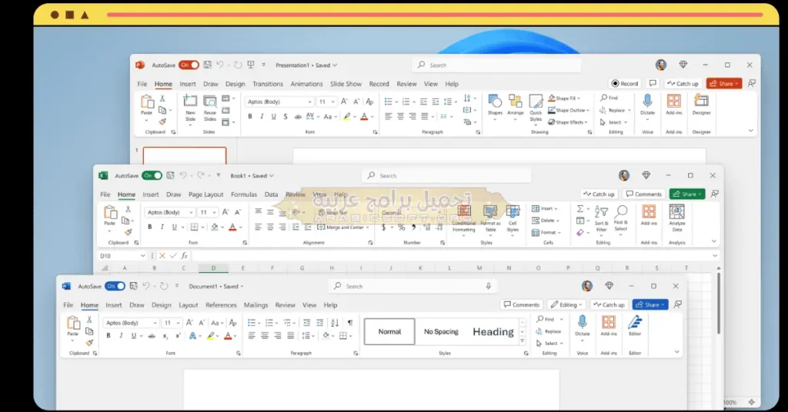Click text highlight color in Word

click(211, 336)
